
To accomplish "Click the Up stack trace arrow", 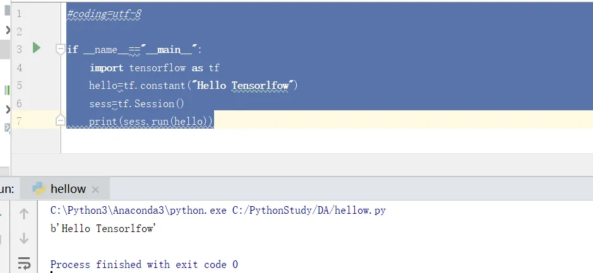I will pyautogui.click(x=24, y=214).
